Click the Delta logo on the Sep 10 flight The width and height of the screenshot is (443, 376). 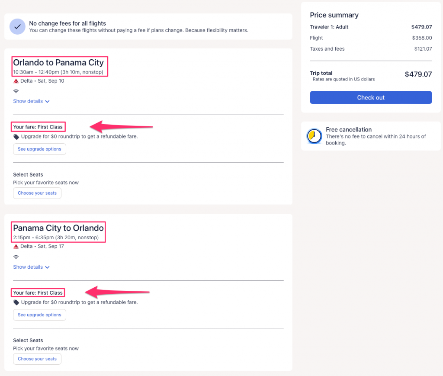[x=16, y=81]
